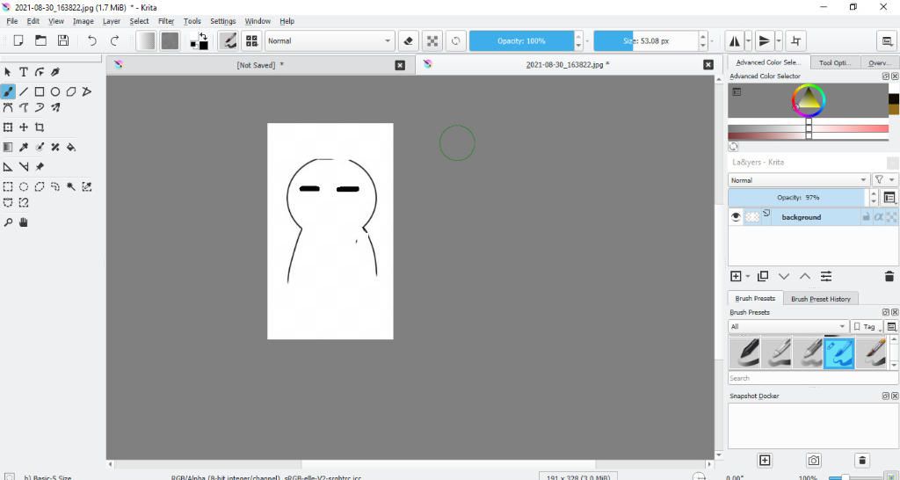Choose the Fill bucket tool
Viewport: 900px width, 480px height.
tap(71, 147)
